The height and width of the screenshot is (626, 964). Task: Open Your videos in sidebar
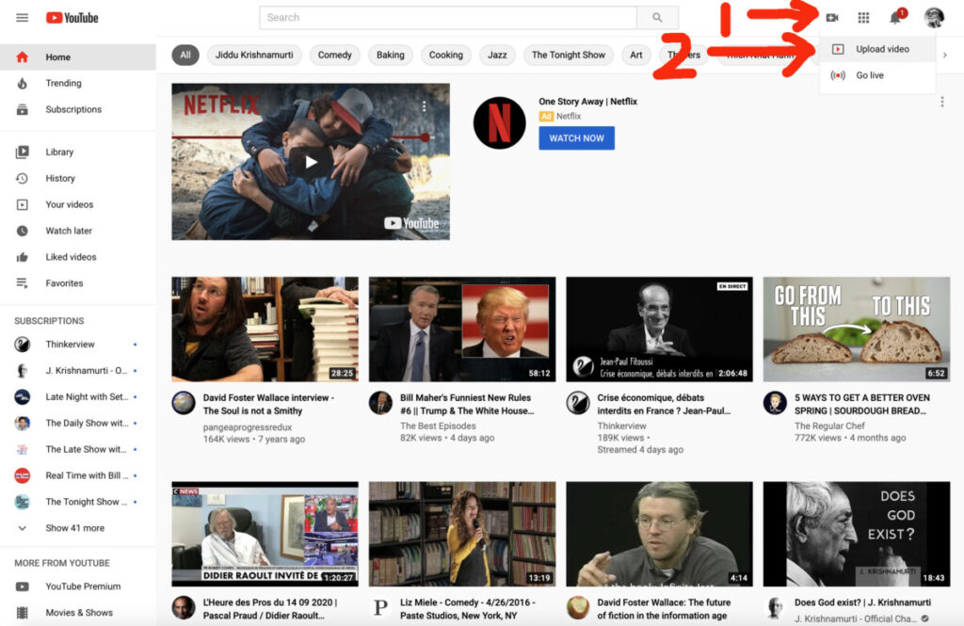[x=78, y=205]
